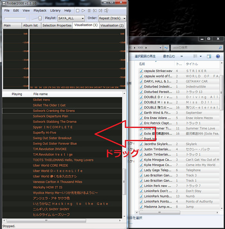Click the Era Enae Volare file icon

pos(141,118)
